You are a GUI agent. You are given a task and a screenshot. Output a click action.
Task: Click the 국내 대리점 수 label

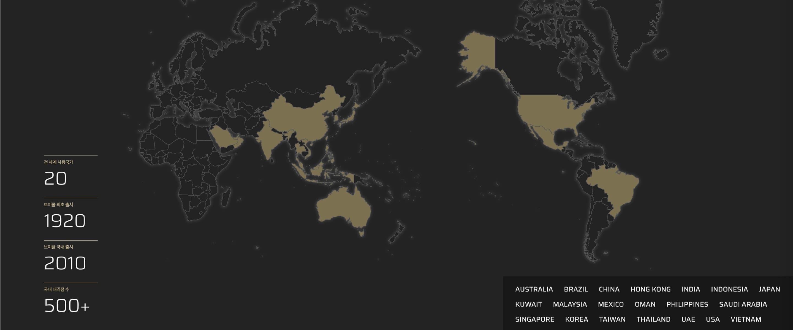coord(57,289)
